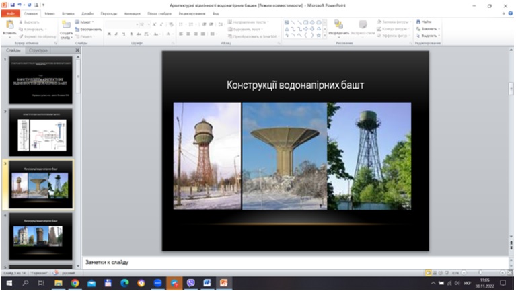Click the New Slide icon
The image size is (516, 291).
pos(66,25)
